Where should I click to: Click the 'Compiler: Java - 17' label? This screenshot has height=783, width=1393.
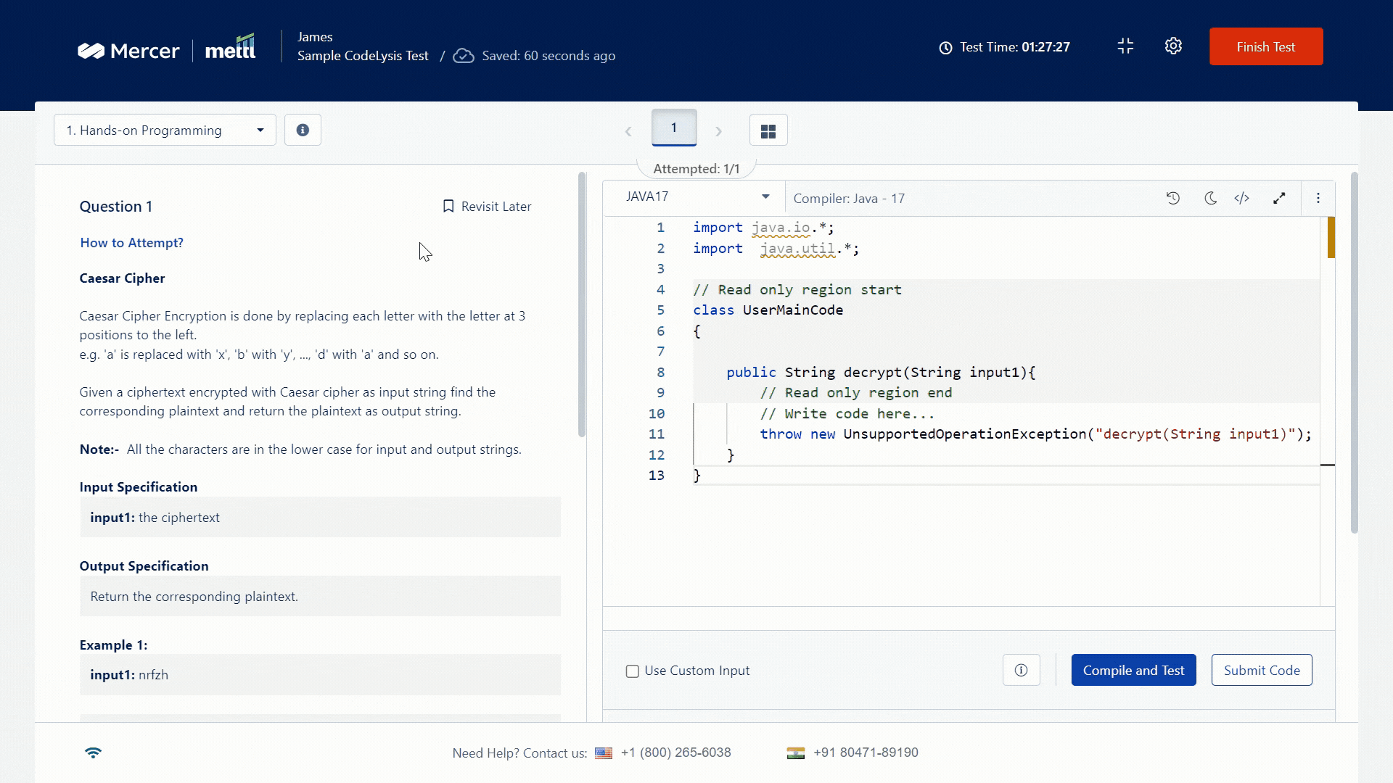849,199
